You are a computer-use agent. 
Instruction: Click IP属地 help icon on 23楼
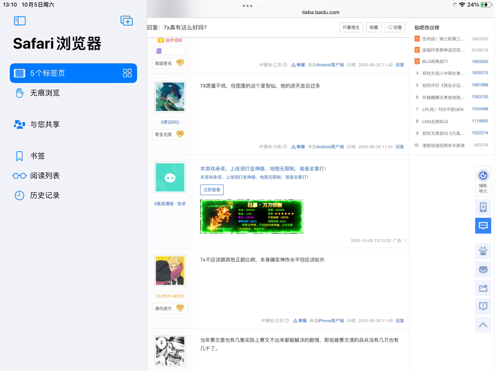285,147
